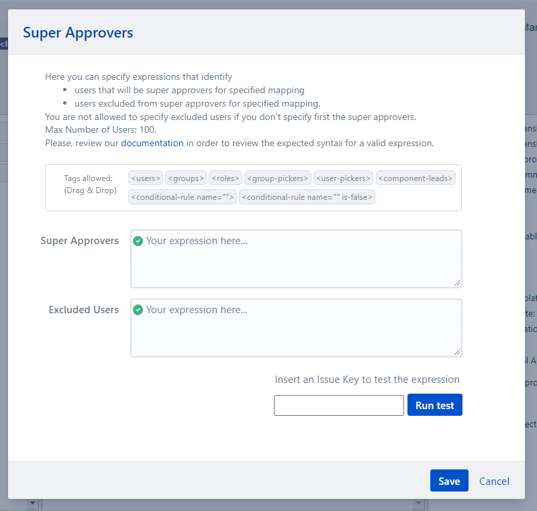
Task: Click the green checkmark in Excluded Users field
Action: 138,310
